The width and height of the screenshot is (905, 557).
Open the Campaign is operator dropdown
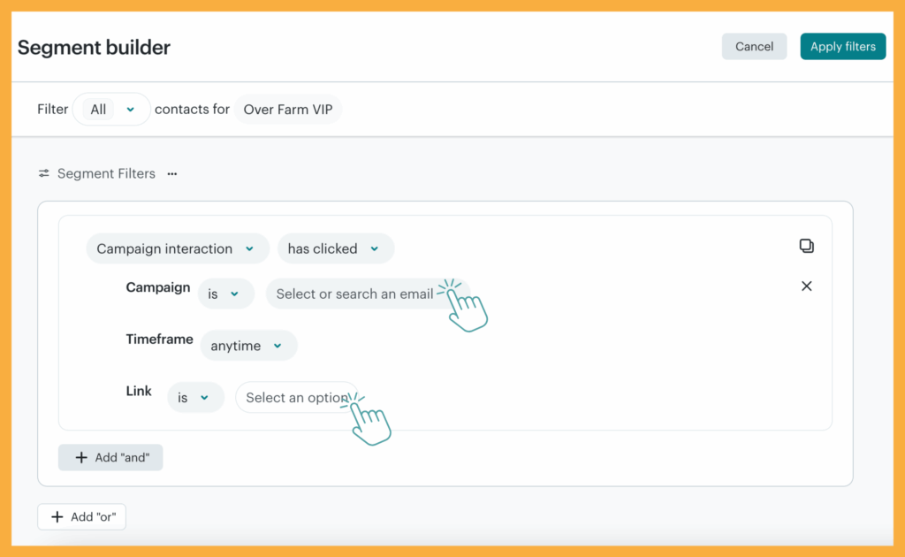225,293
